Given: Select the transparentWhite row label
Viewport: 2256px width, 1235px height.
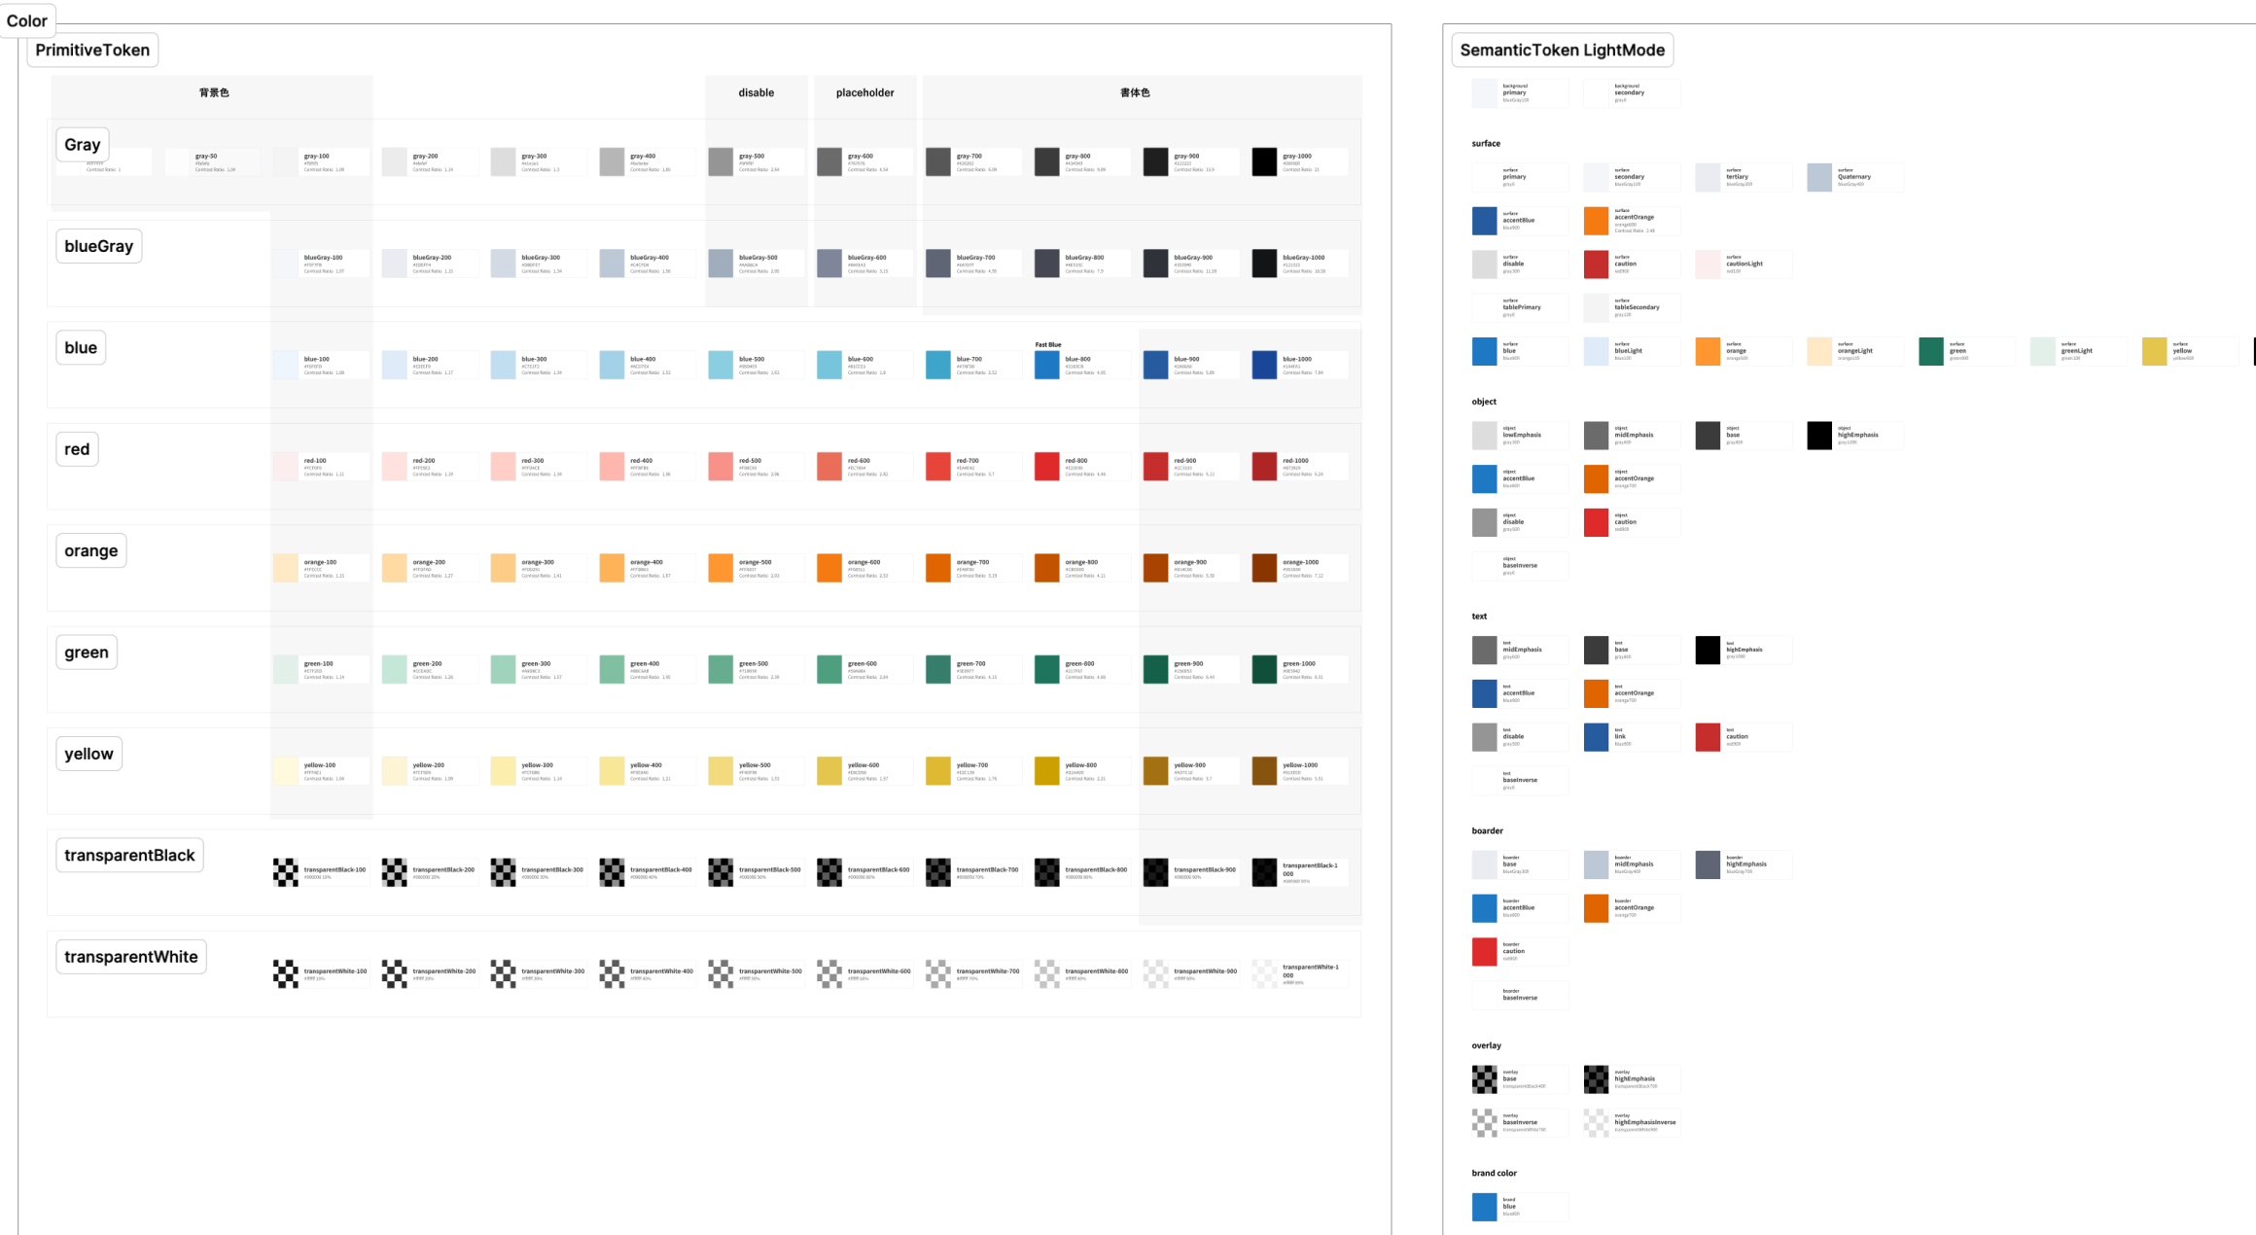Looking at the screenshot, I should point(130,957).
